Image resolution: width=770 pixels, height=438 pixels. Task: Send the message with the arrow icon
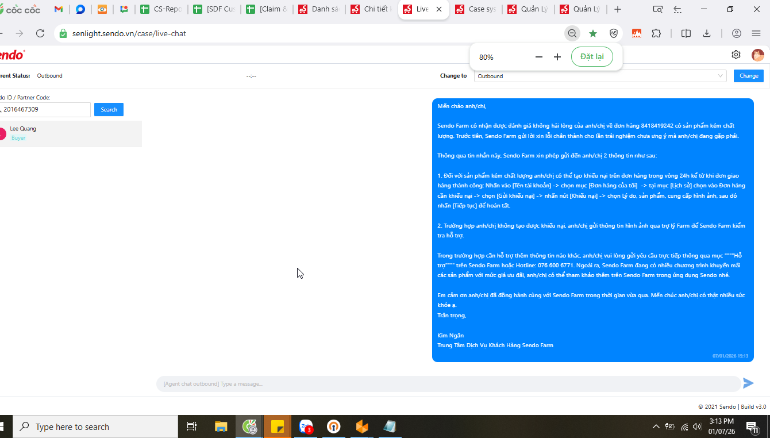coord(748,383)
